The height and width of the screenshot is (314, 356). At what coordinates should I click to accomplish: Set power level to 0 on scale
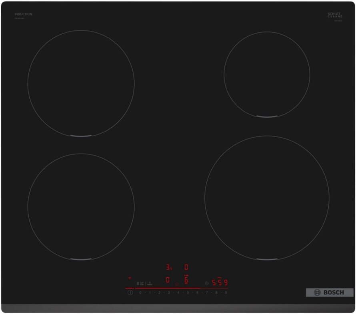tap(140, 292)
